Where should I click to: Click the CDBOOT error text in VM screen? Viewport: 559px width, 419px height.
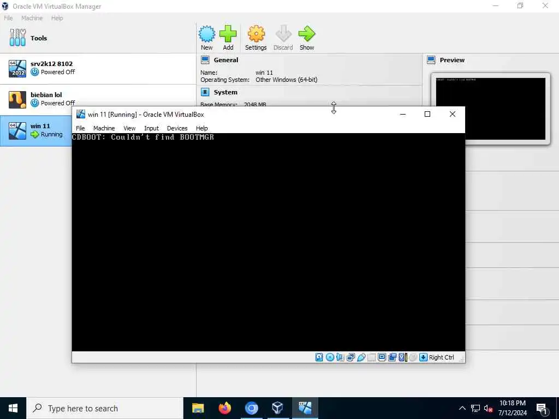pos(143,137)
